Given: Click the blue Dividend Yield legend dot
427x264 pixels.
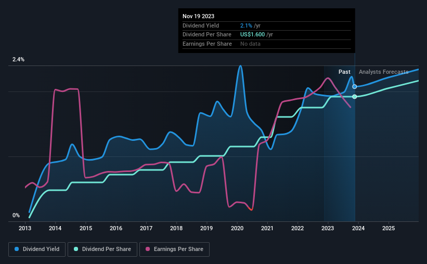Looking at the screenshot, I should [x=17, y=249].
